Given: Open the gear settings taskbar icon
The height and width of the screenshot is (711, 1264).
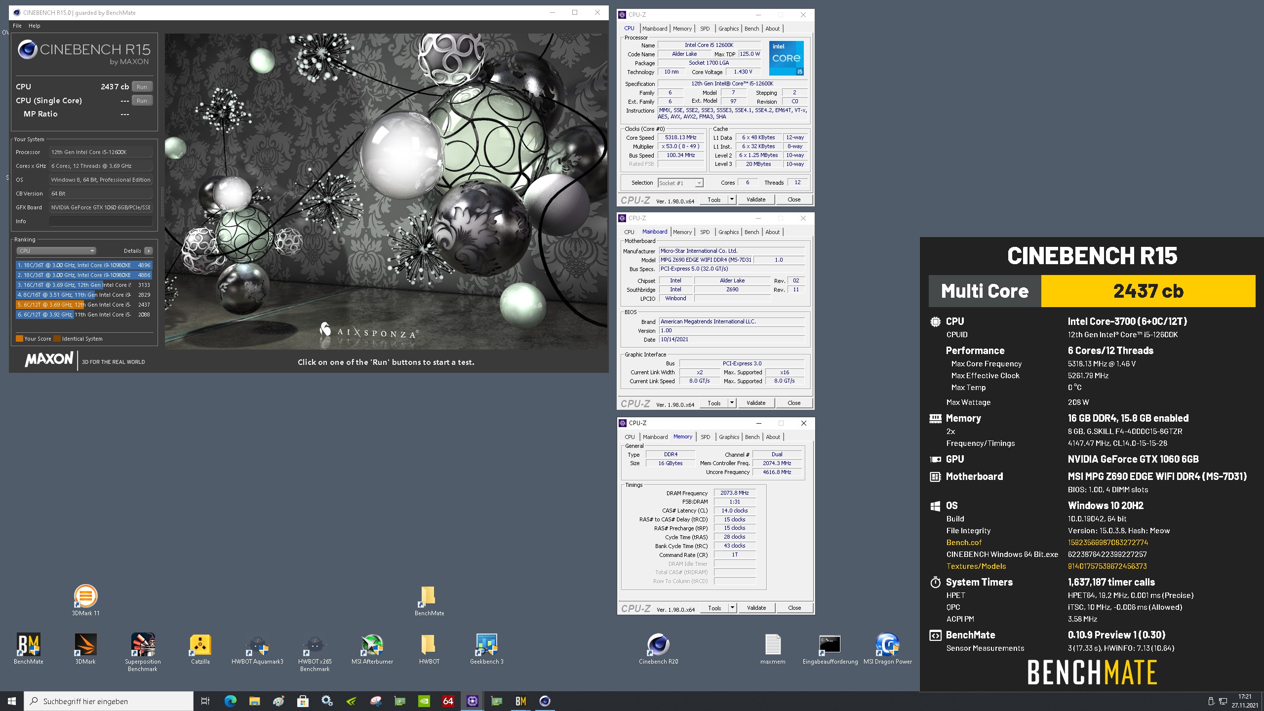Looking at the screenshot, I should point(327,701).
